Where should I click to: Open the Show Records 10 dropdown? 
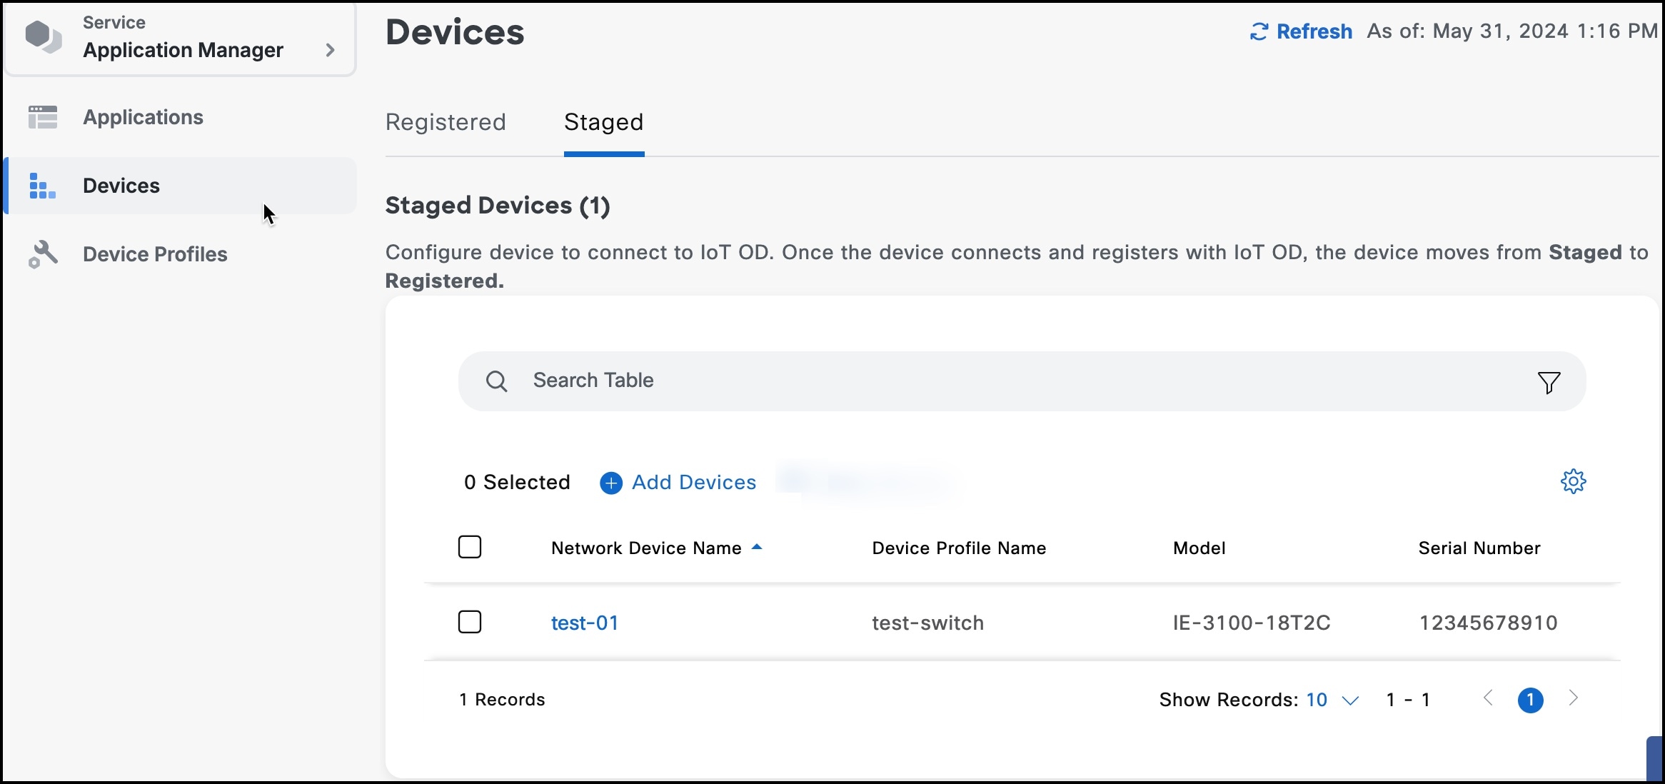1332,700
